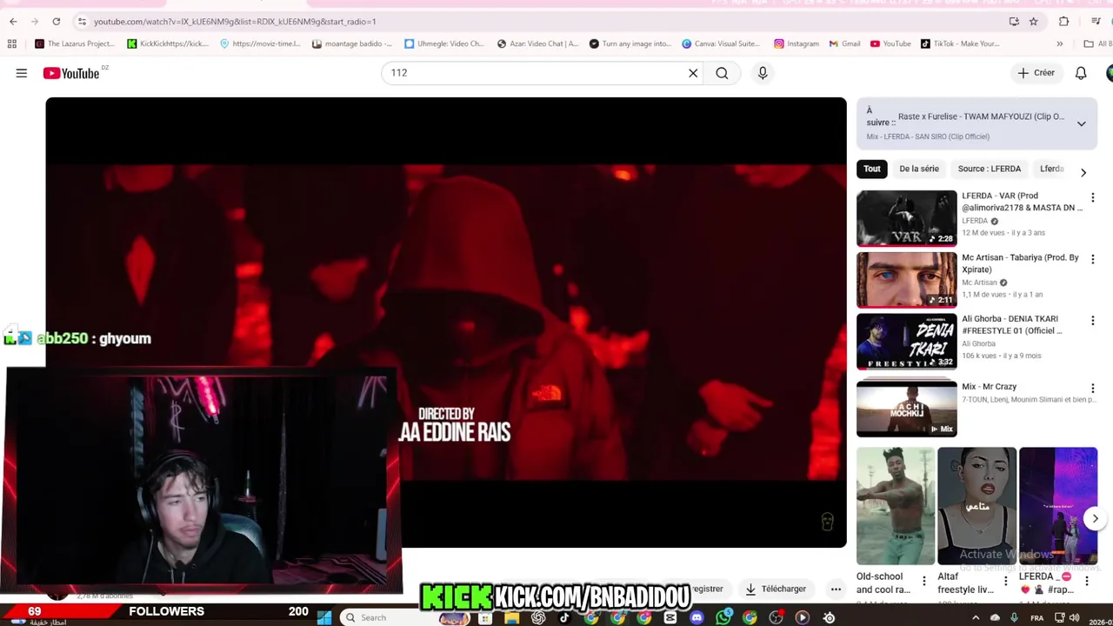
Task: Open Discord from the taskbar
Action: 696,617
